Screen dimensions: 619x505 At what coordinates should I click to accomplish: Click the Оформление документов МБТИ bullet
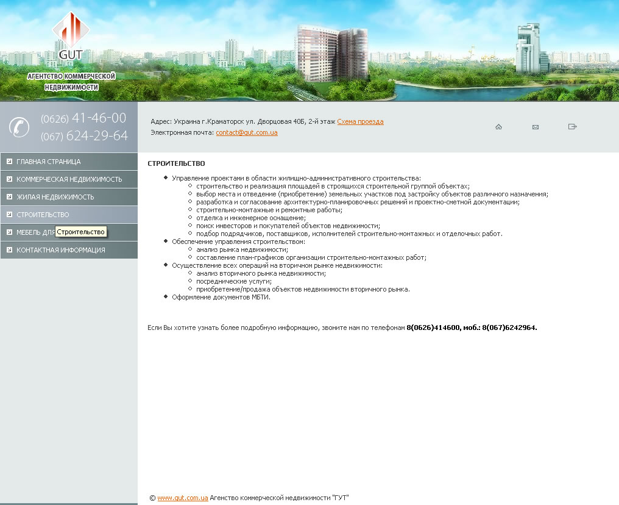click(221, 297)
